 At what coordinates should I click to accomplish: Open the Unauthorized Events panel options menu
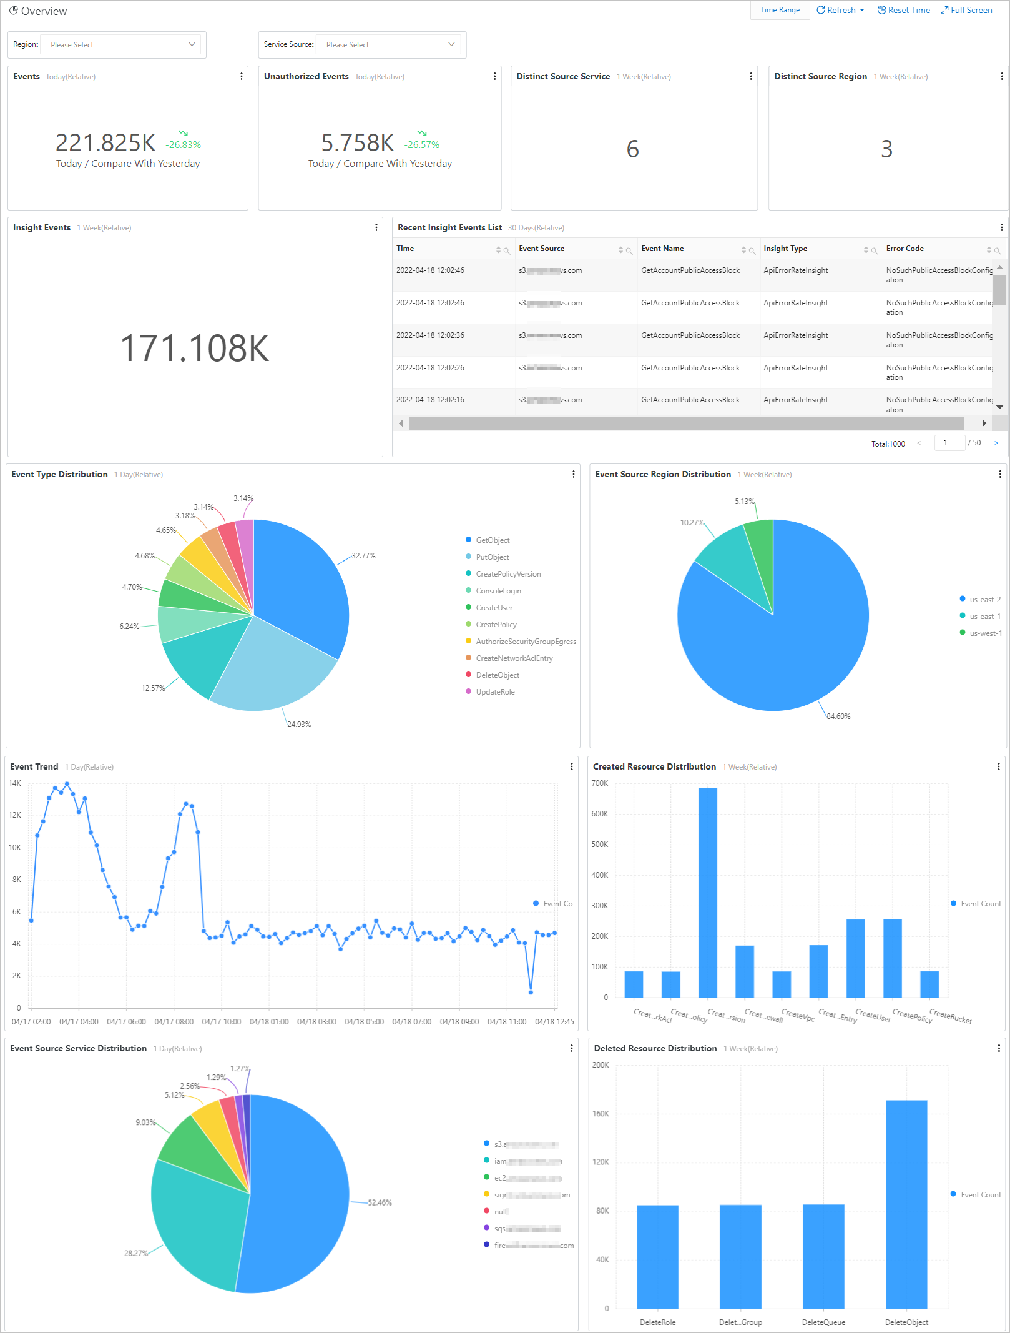[495, 76]
